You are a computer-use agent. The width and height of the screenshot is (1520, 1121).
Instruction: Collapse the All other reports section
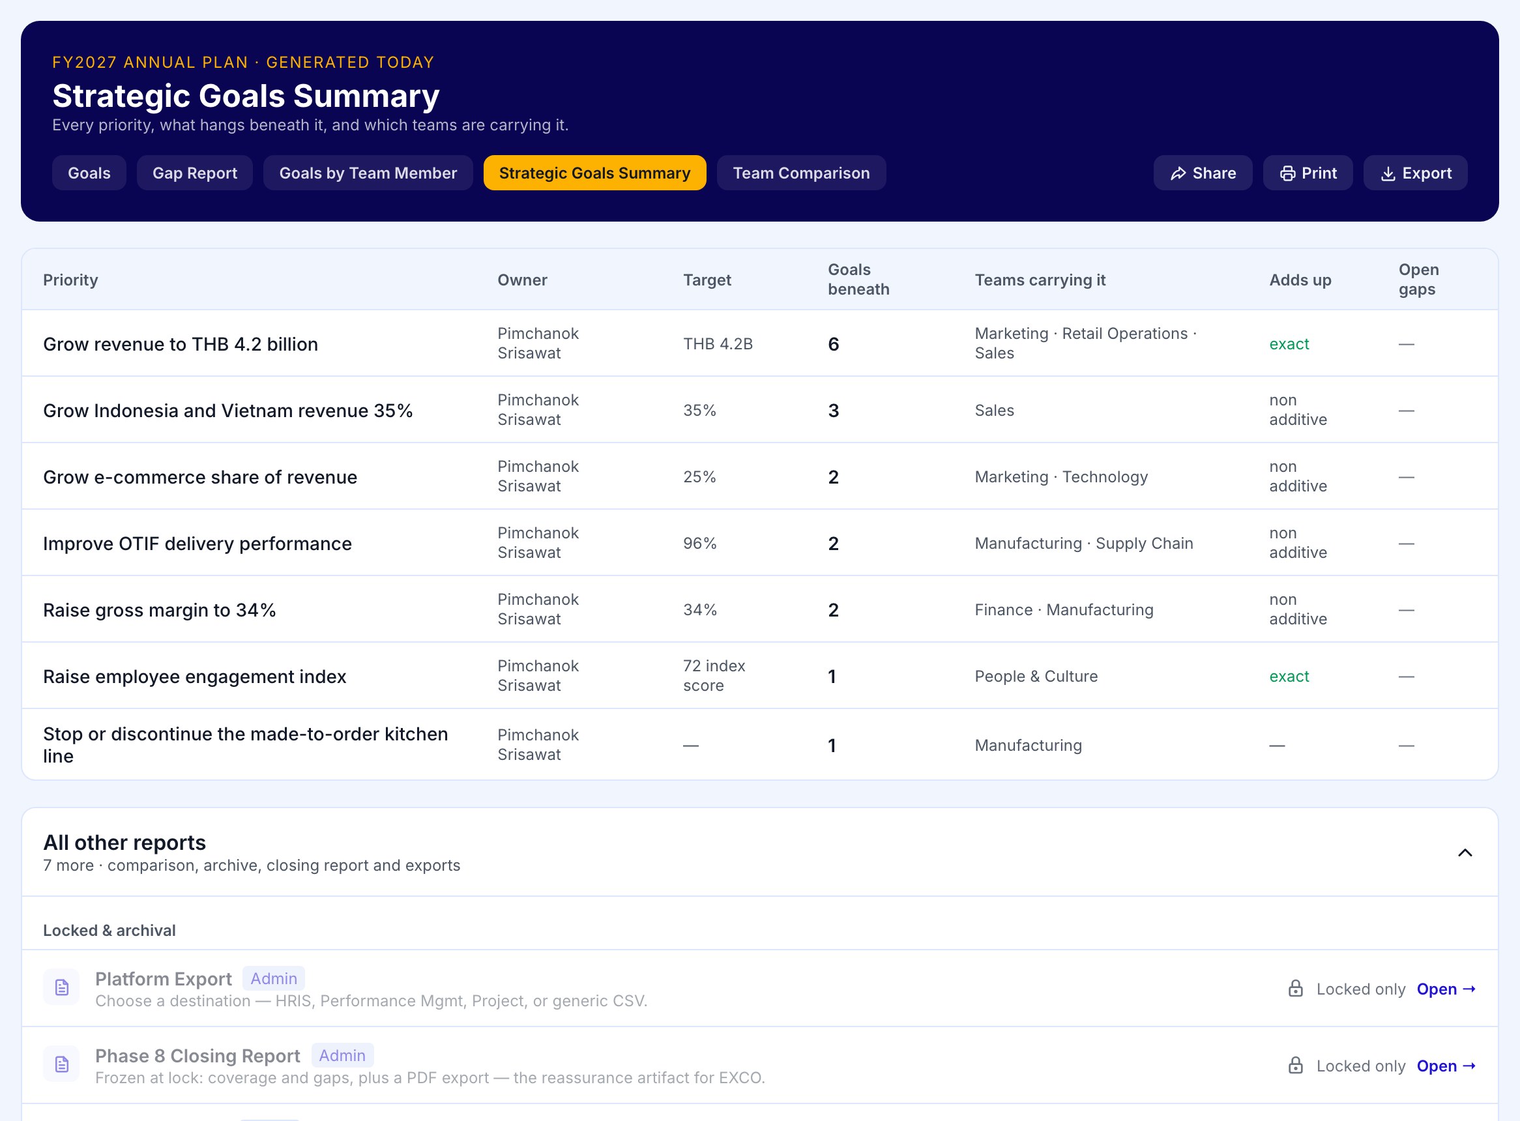pos(1465,853)
